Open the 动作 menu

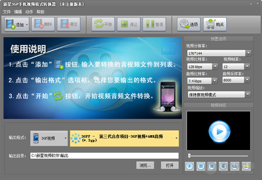click(29, 12)
